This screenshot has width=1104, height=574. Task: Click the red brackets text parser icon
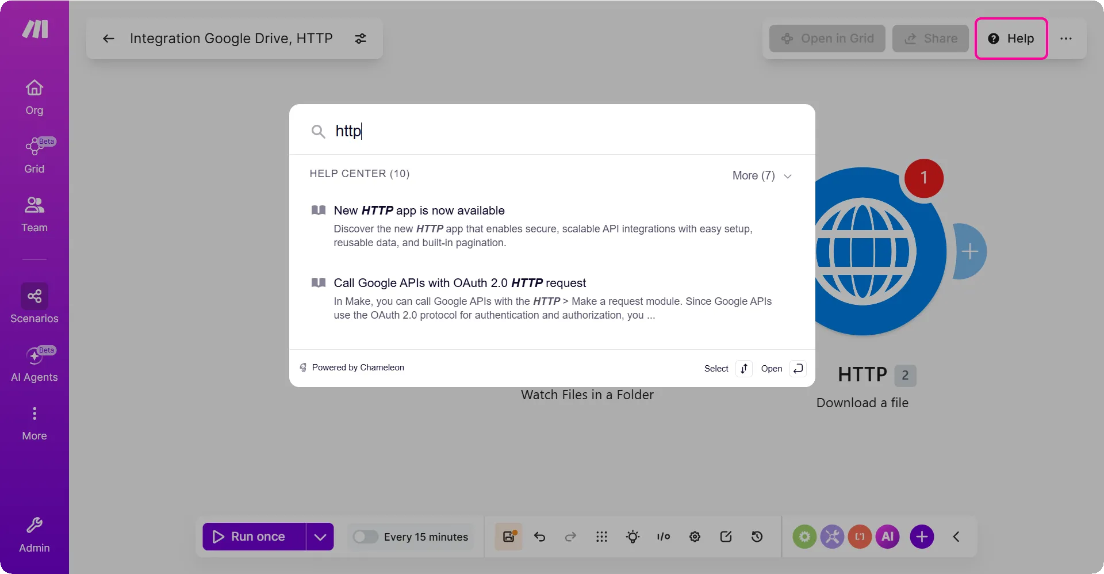[860, 537]
